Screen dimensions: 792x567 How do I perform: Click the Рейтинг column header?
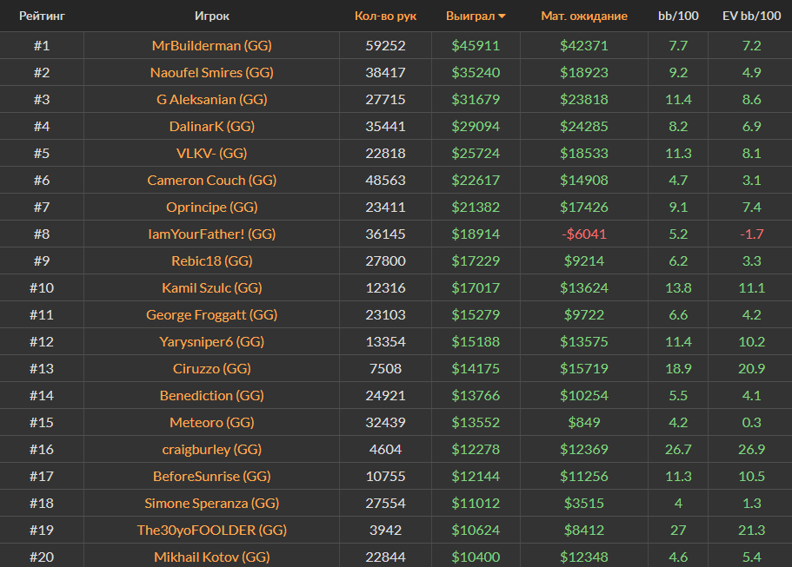[42, 16]
